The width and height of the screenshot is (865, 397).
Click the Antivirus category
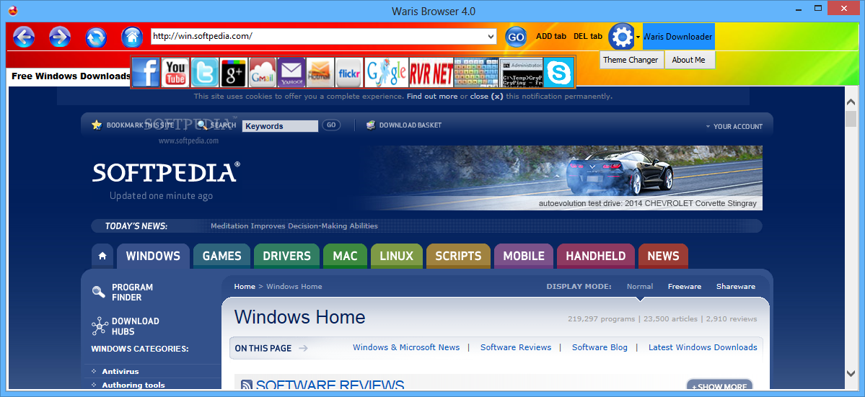[120, 372]
